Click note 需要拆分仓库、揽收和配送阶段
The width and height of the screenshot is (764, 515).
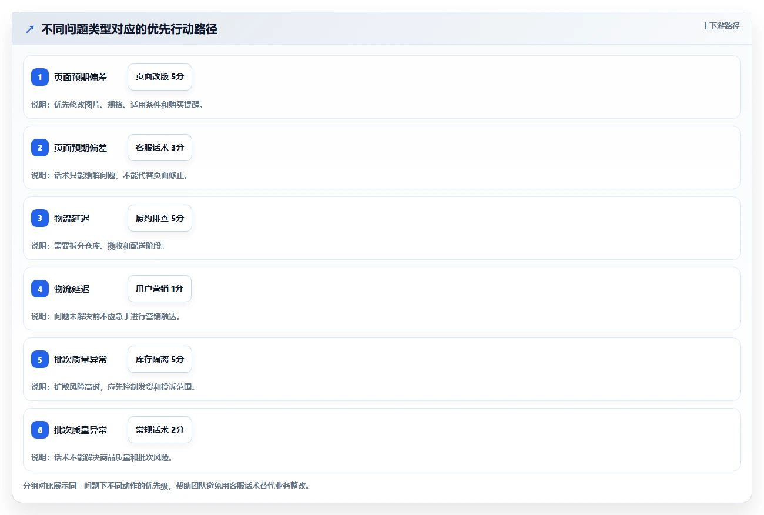pos(98,246)
